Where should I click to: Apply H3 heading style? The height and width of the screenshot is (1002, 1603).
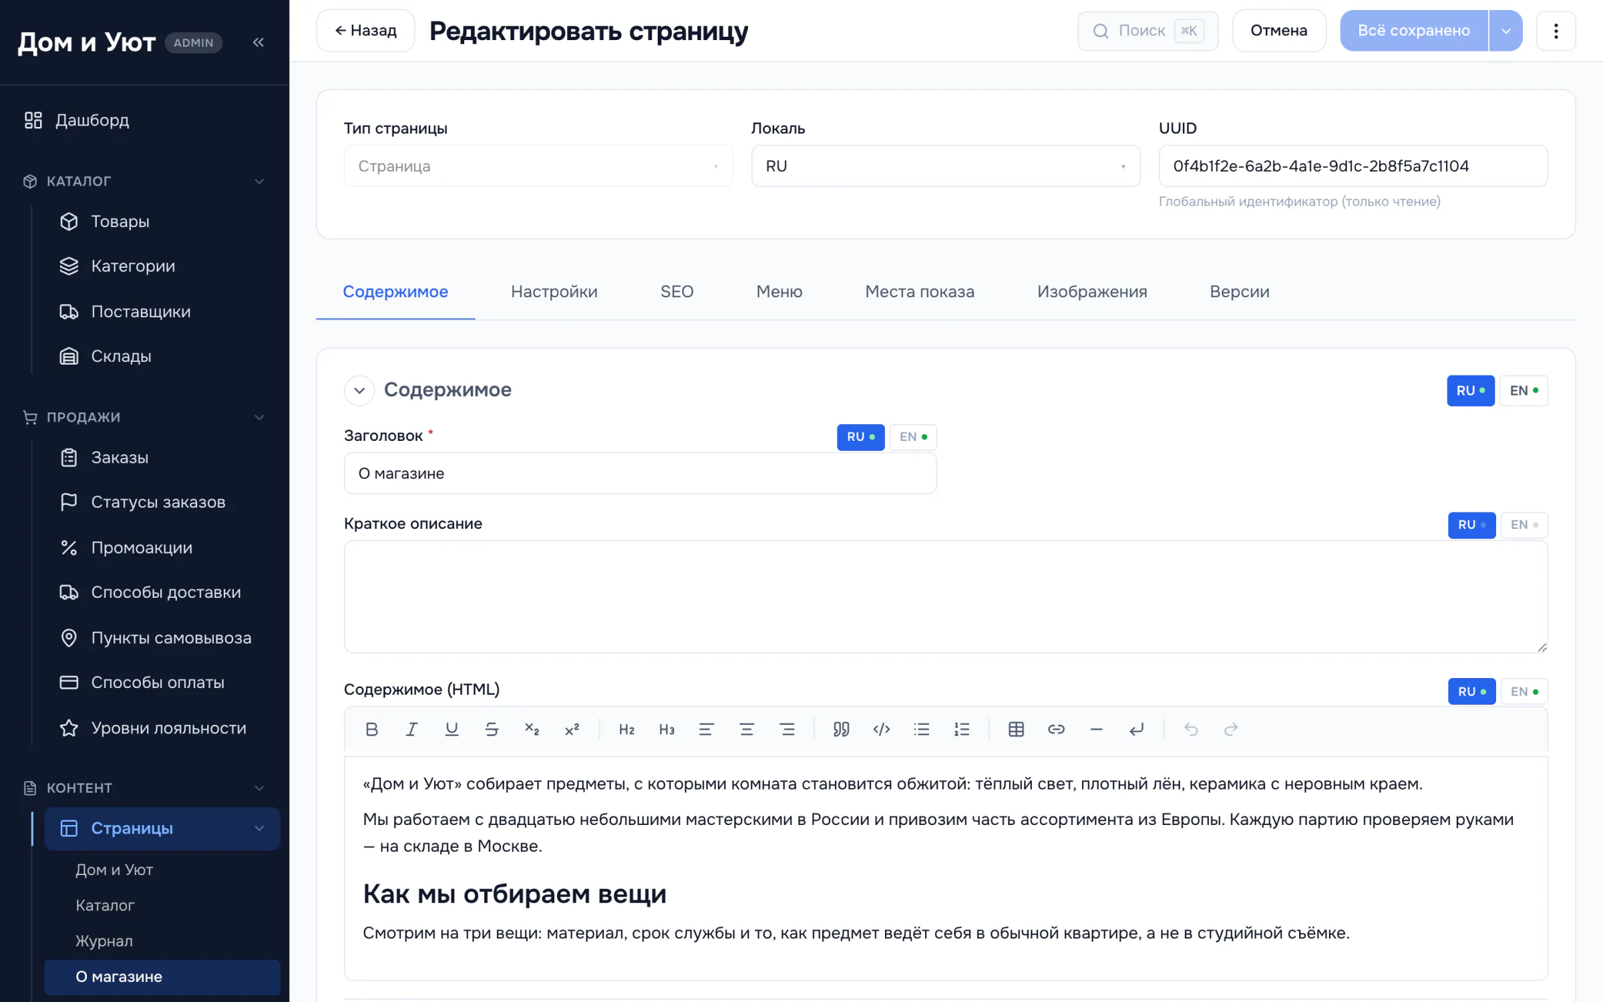point(667,729)
